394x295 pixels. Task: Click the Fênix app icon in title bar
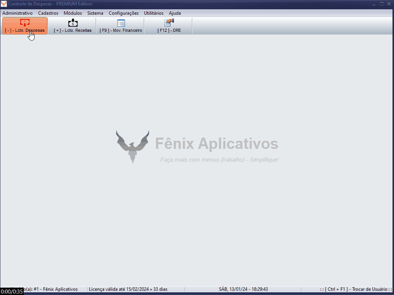click(4, 4)
